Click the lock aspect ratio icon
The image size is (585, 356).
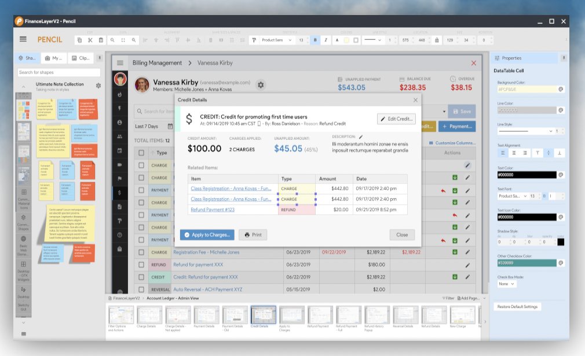(437, 40)
